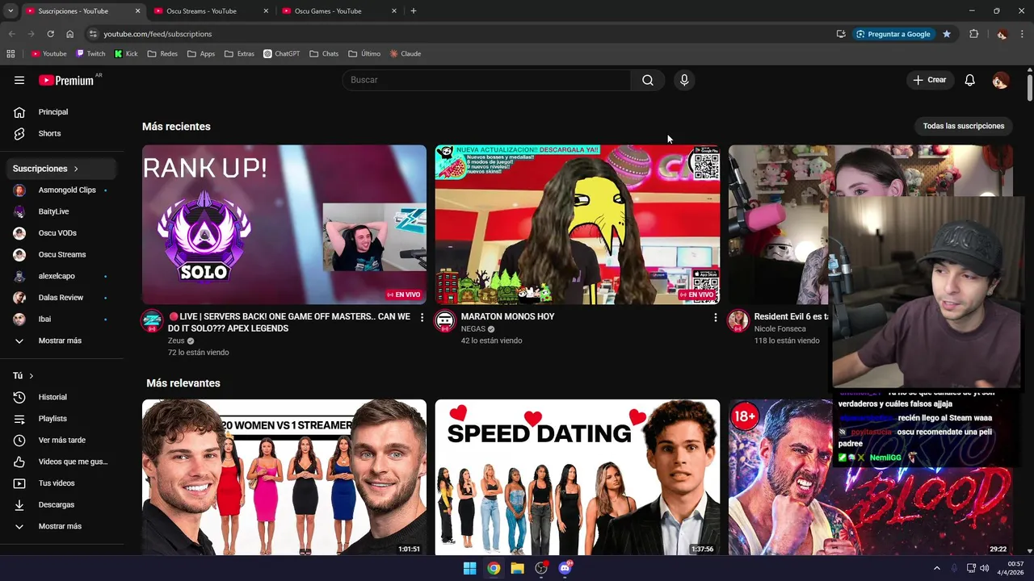The width and height of the screenshot is (1034, 581).
Task: Click the search magnifier button
Action: coord(648,80)
